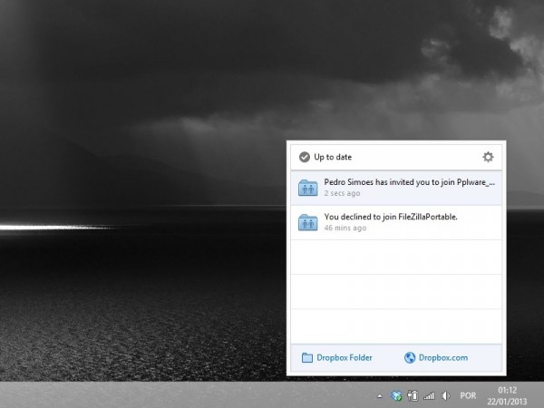The height and width of the screenshot is (408, 544).
Task: Open the network signal tray icon
Action: 429,395
